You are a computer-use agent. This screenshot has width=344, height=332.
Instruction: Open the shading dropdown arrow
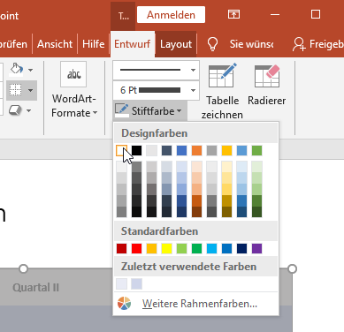pos(30,70)
